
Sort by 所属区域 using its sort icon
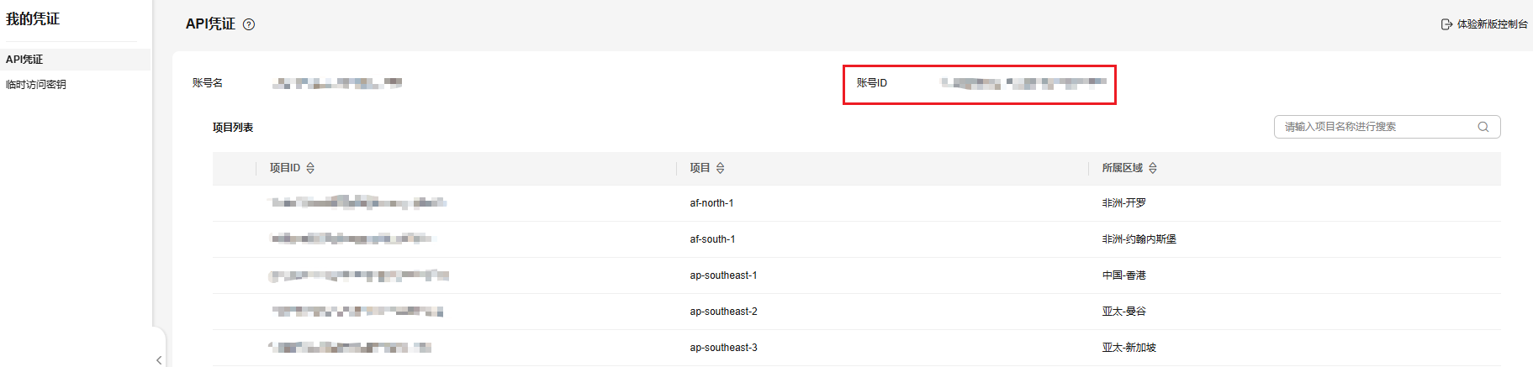1153,168
